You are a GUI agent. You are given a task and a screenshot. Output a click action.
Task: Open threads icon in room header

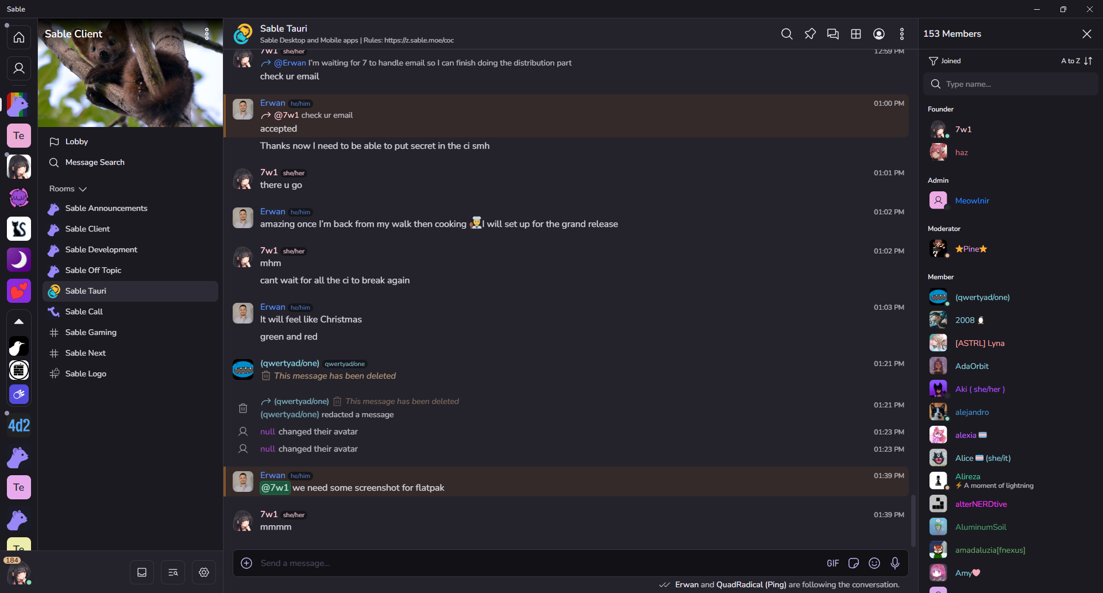[x=833, y=34]
